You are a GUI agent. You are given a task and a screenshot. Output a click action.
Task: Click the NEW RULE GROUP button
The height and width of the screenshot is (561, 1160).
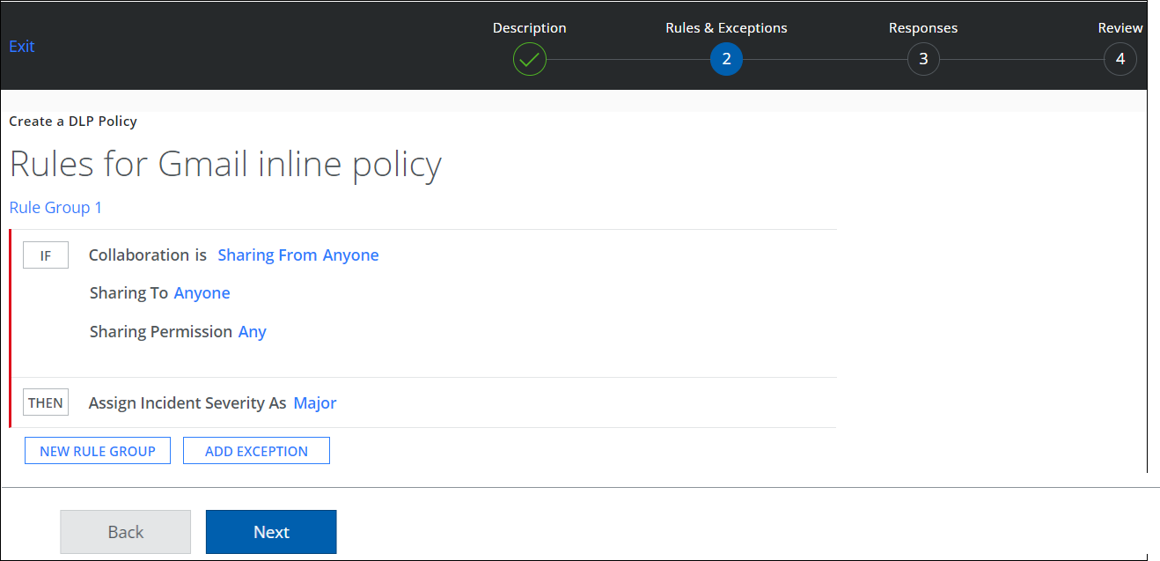[x=98, y=451]
